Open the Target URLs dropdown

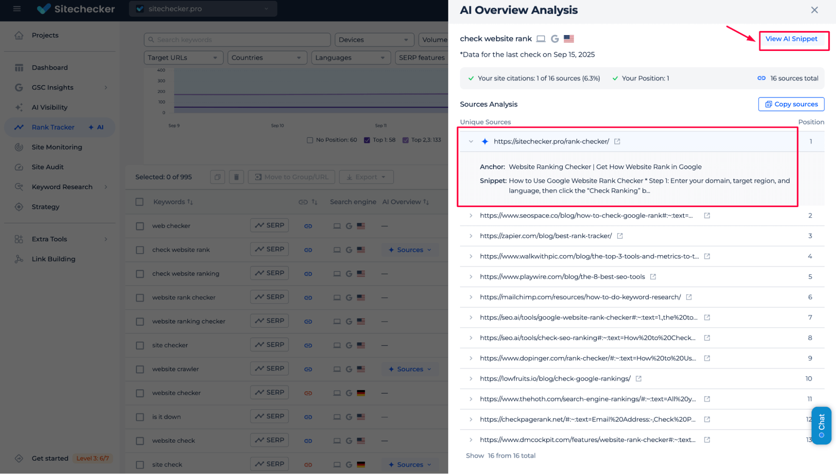pos(183,58)
